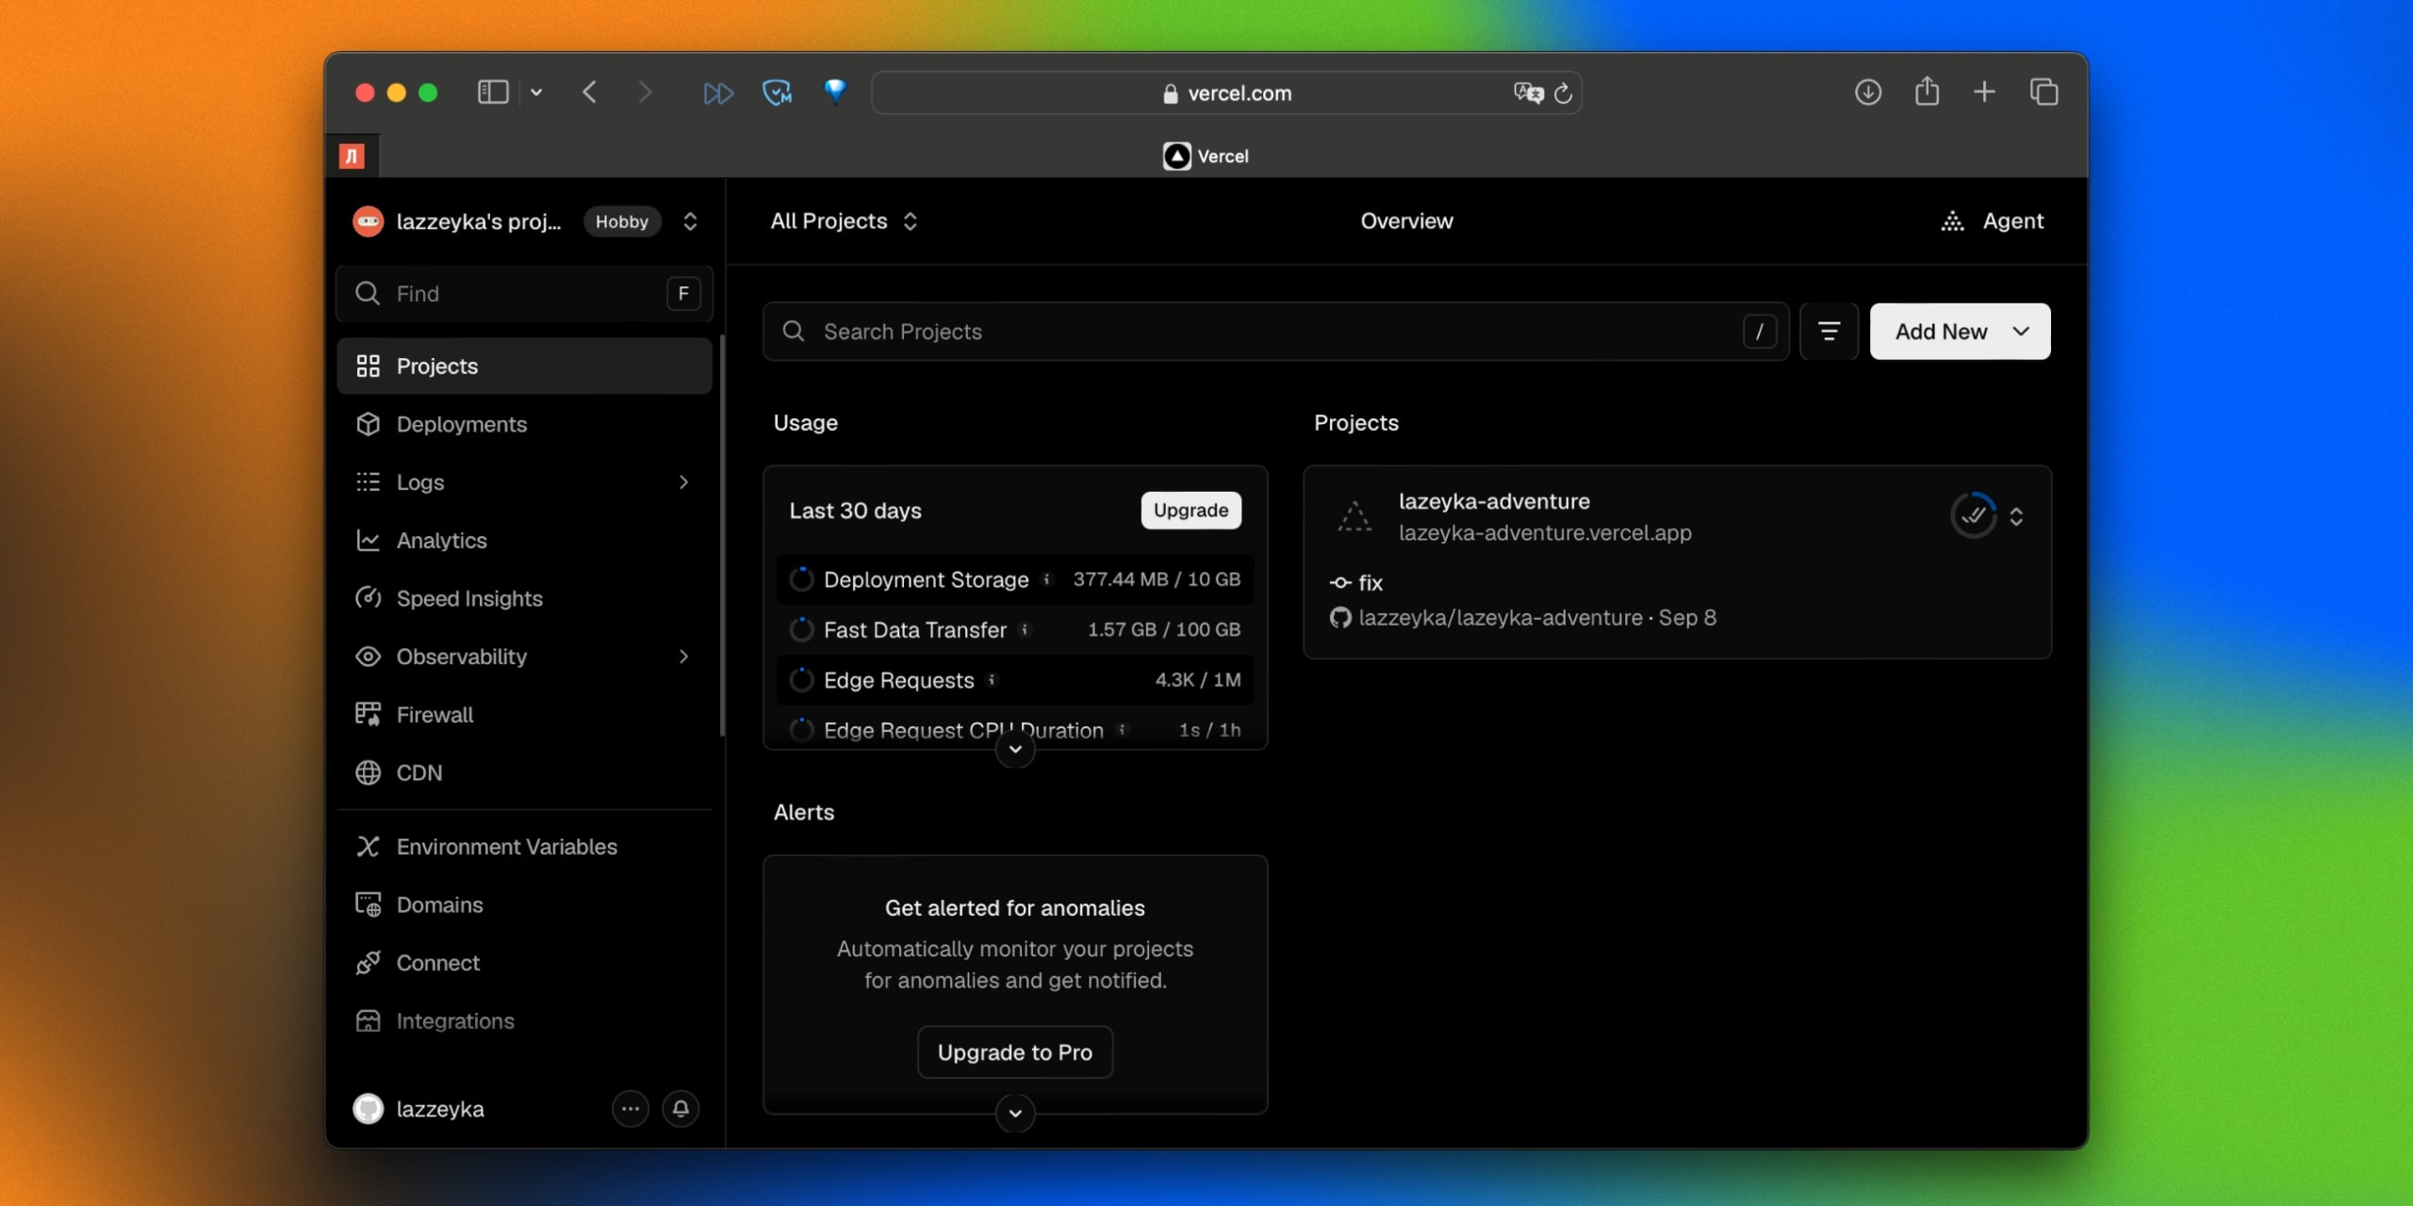Click the Deployment Storage usage ring

click(801, 579)
